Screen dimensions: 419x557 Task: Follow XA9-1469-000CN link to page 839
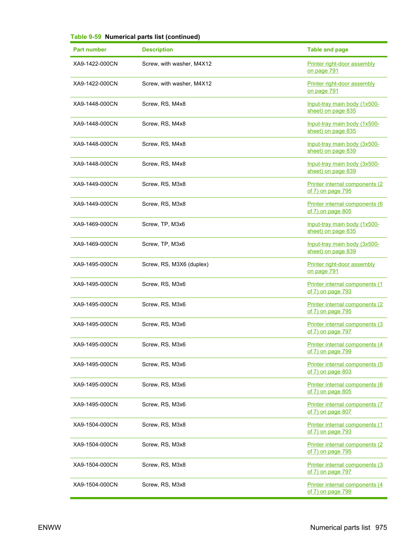point(343,248)
